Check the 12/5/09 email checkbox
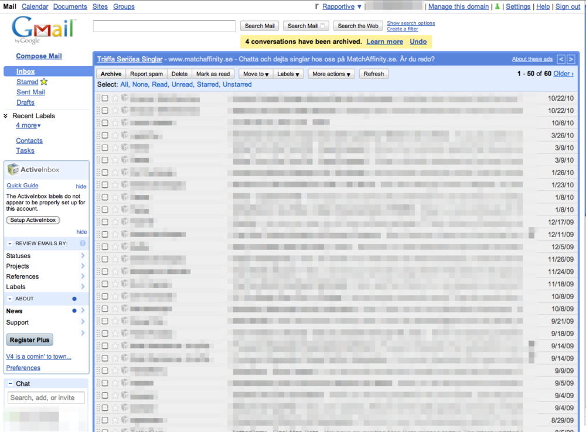The width and height of the screenshot is (586, 432). (105, 247)
